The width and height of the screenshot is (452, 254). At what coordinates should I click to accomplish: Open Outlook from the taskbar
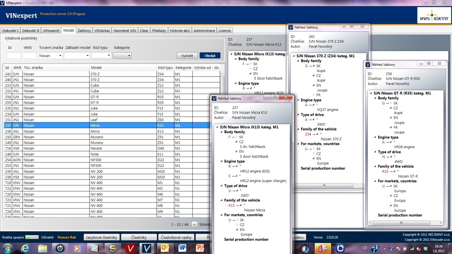[165, 248]
